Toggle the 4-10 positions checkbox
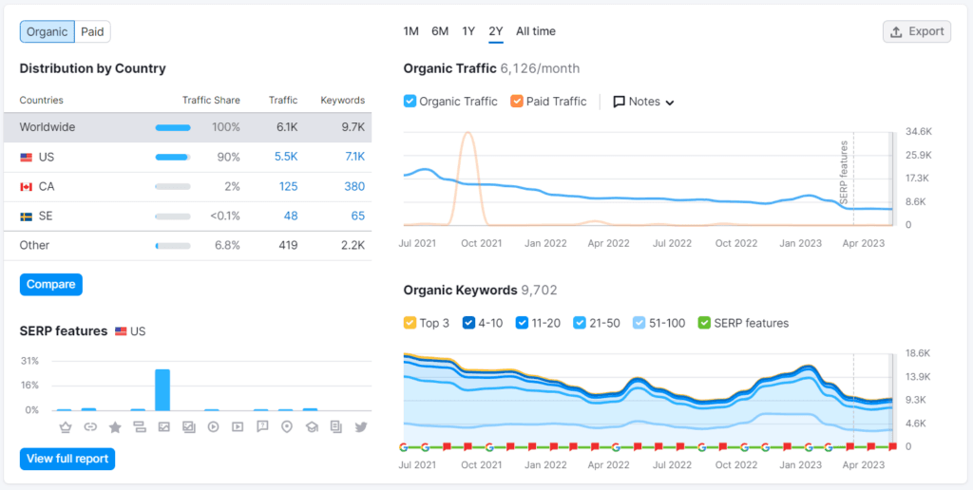The height and width of the screenshot is (490, 973). (468, 323)
